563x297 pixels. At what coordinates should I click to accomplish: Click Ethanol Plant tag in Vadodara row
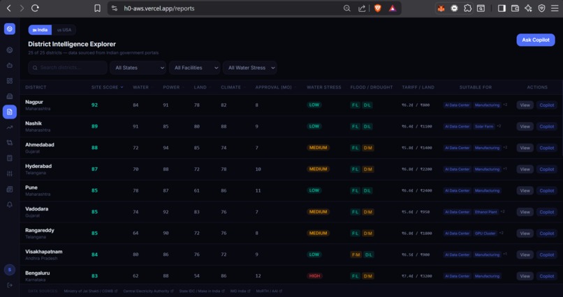point(485,212)
